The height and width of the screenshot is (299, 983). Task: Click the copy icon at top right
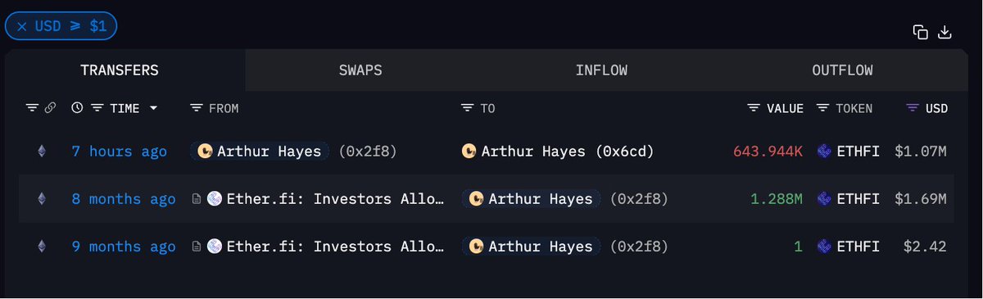click(921, 32)
